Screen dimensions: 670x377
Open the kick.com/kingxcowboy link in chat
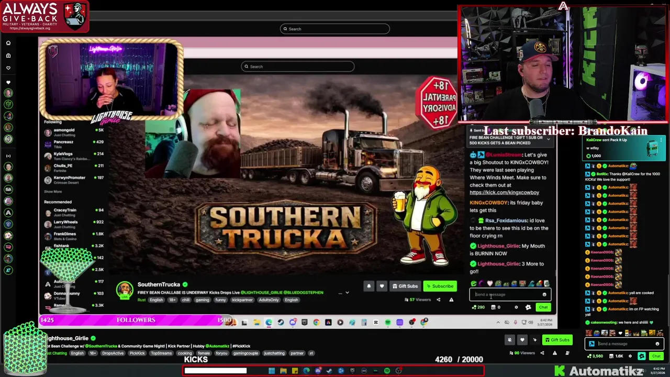(504, 192)
